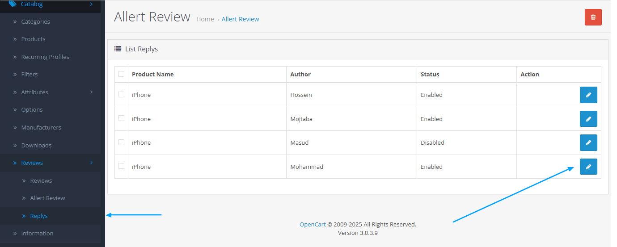Image resolution: width=617 pixels, height=247 pixels.
Task: Click the Home breadcrumb link
Action: click(205, 19)
